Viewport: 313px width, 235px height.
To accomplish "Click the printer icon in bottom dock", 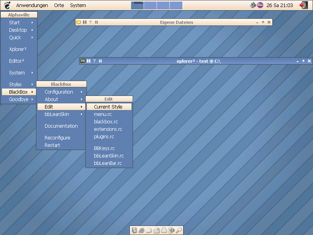I will click(x=164, y=230).
